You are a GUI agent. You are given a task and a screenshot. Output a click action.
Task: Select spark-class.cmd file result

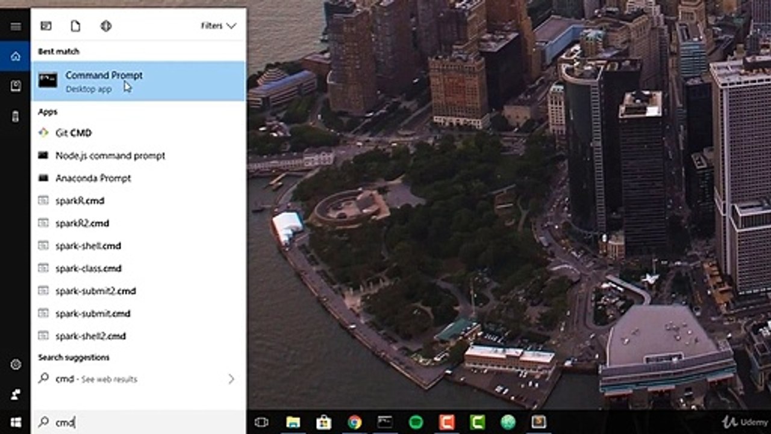coord(139,268)
